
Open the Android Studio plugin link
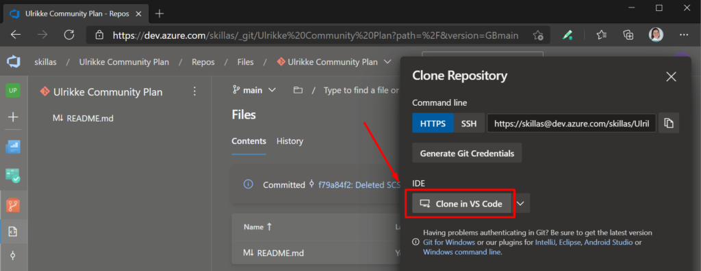click(609, 242)
